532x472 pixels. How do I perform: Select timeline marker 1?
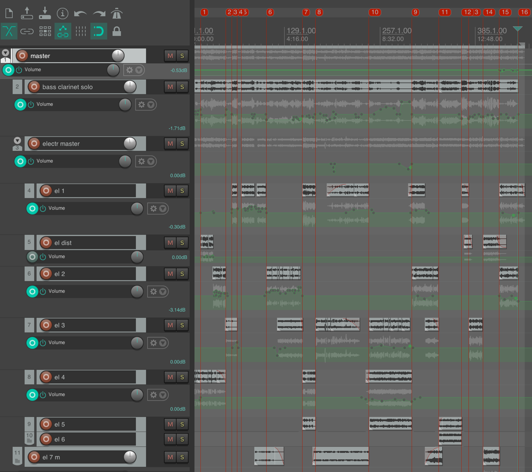tap(204, 12)
